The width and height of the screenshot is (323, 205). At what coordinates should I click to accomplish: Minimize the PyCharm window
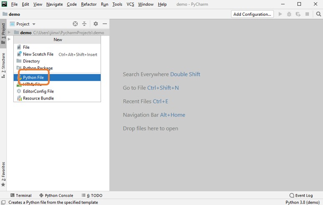coord(283,4)
